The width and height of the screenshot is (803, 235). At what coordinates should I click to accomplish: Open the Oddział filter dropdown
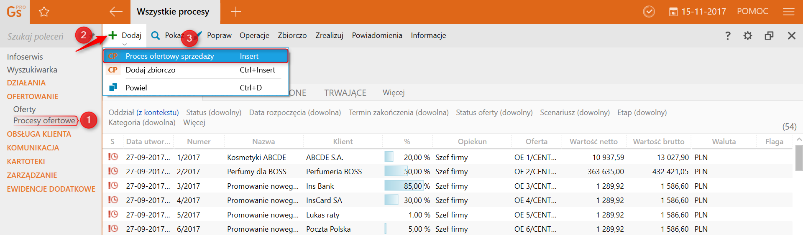click(x=143, y=112)
